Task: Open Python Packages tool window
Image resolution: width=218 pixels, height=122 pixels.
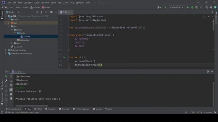Action: 81,109
